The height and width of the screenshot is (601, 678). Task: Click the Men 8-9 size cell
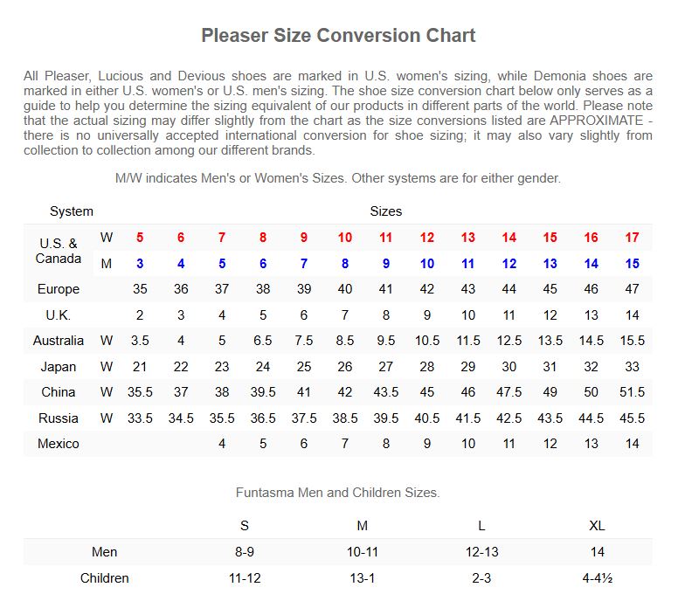pyautogui.click(x=245, y=552)
